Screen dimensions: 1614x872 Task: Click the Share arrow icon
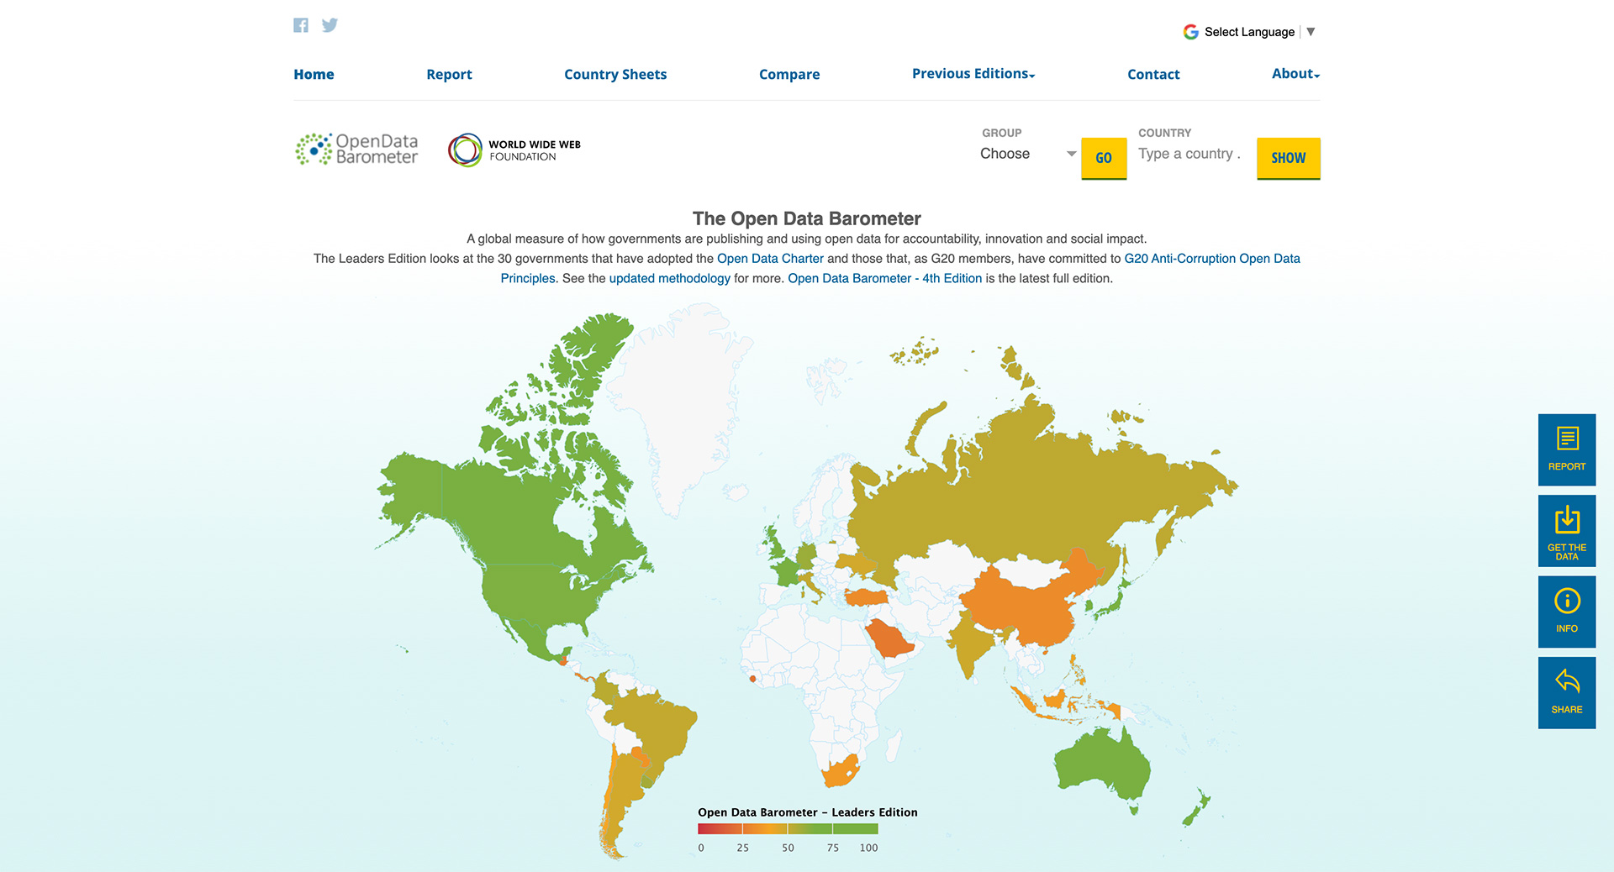pos(1566,692)
